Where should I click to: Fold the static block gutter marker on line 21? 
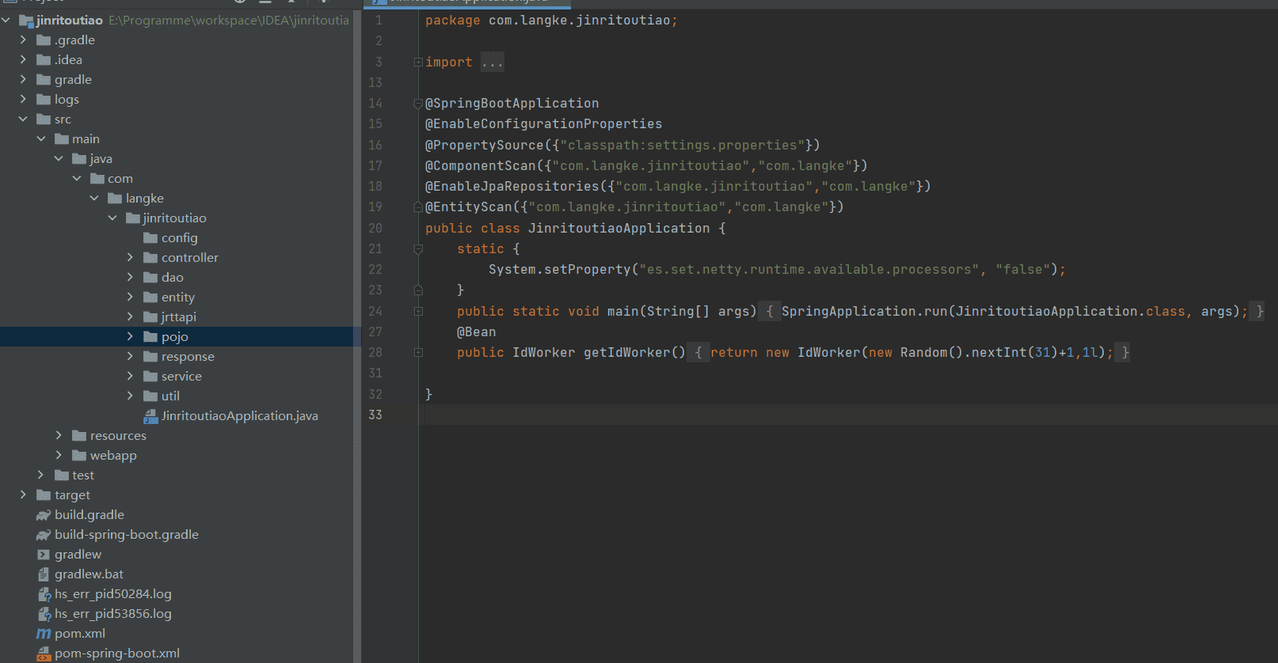point(418,249)
